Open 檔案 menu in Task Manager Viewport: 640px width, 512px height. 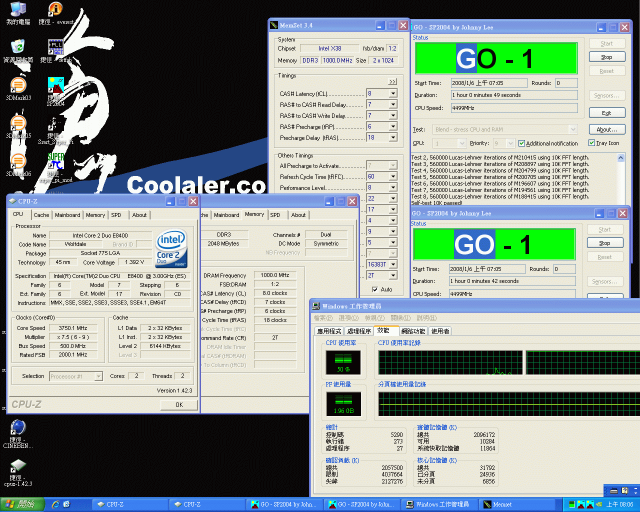coord(323,318)
